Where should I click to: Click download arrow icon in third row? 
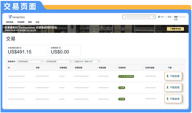coord(167,99)
